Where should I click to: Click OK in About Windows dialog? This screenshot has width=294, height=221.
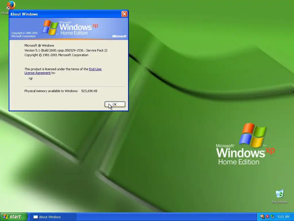tap(115, 104)
